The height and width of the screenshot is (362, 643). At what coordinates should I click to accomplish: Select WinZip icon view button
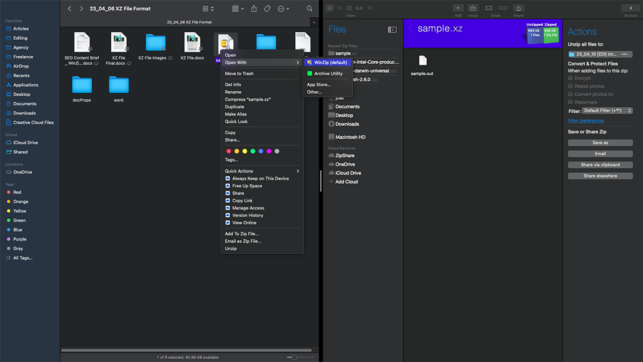coord(329,8)
